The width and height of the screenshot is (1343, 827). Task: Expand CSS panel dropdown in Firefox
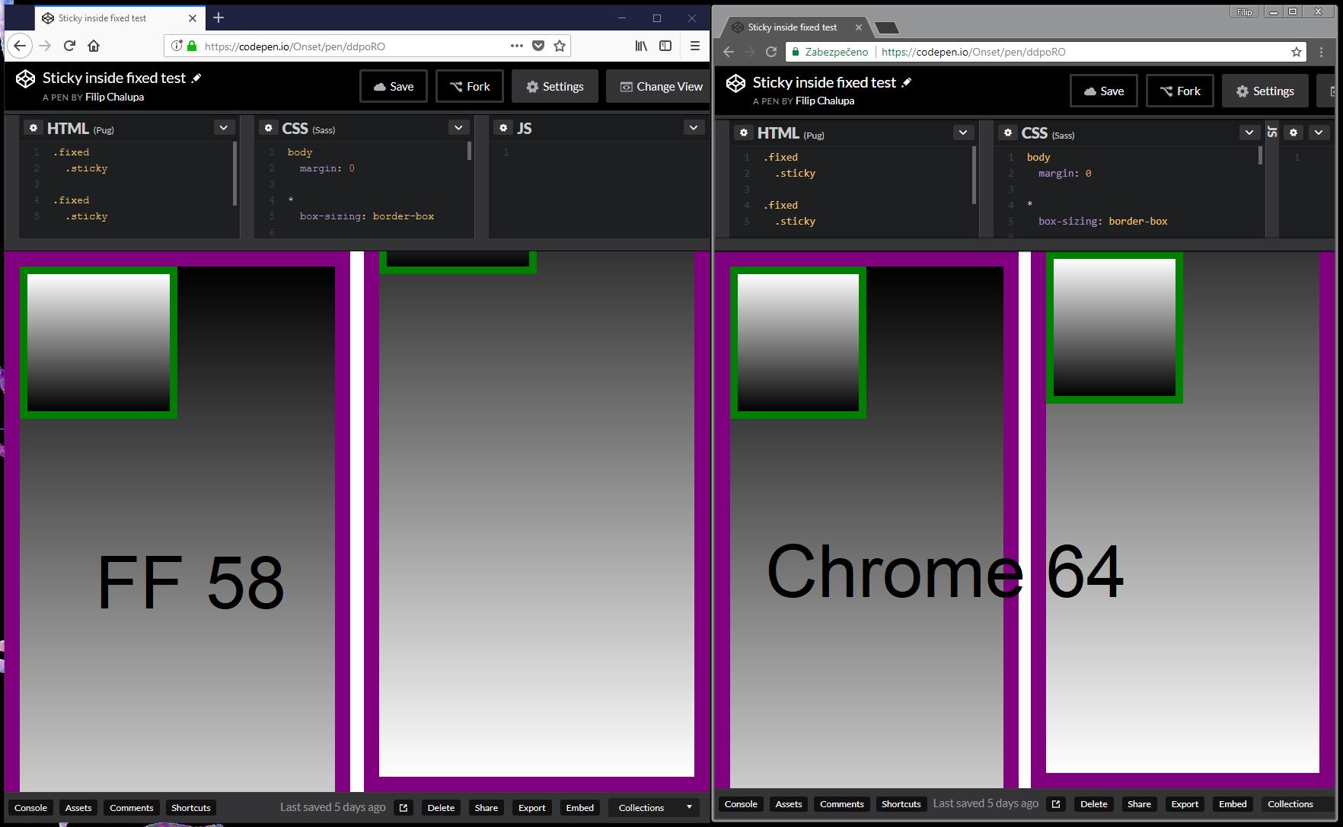pos(458,128)
